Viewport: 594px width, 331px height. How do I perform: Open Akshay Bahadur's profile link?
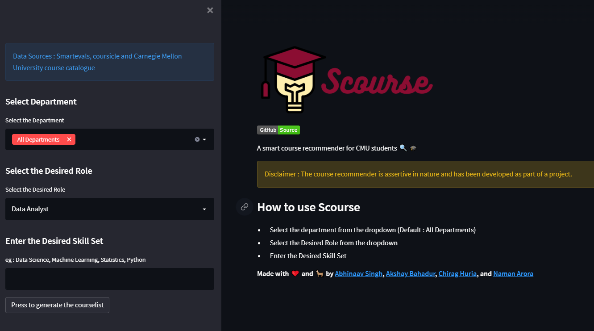[x=411, y=273]
